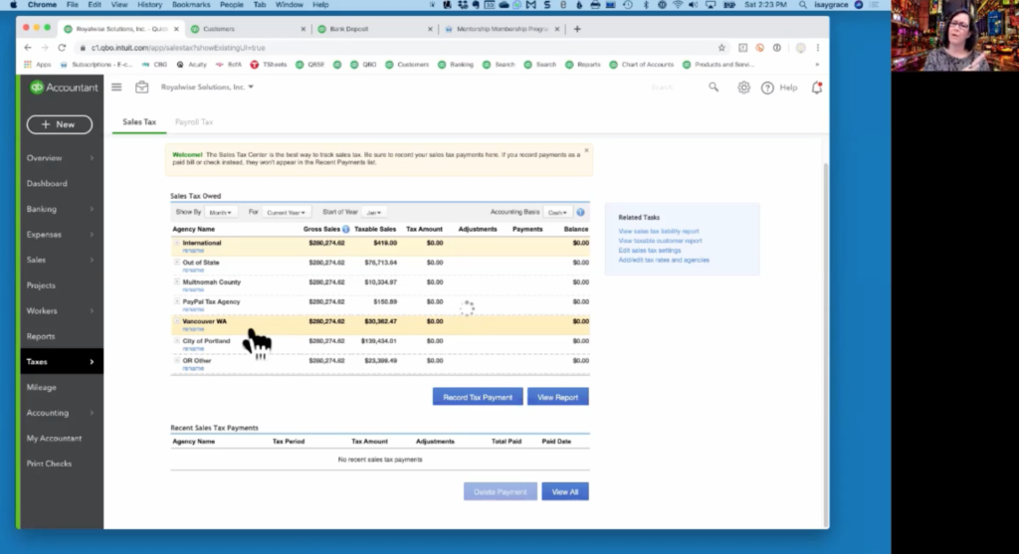Open the Edit sales tax settings link
The image size is (1019, 554).
pos(649,251)
